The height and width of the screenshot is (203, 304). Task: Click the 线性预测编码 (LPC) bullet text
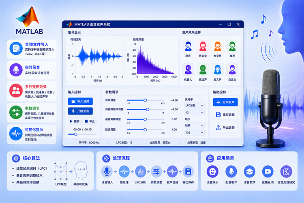(32, 168)
